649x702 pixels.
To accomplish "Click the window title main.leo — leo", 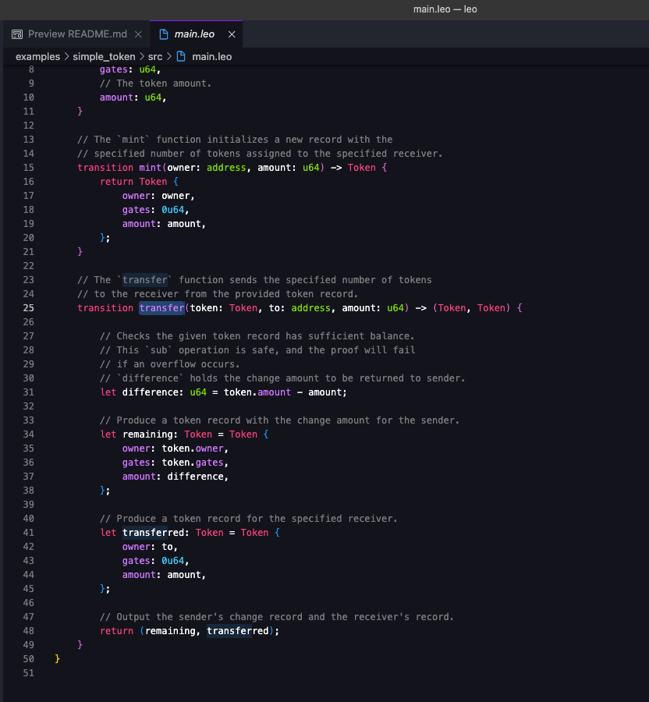I will click(445, 9).
